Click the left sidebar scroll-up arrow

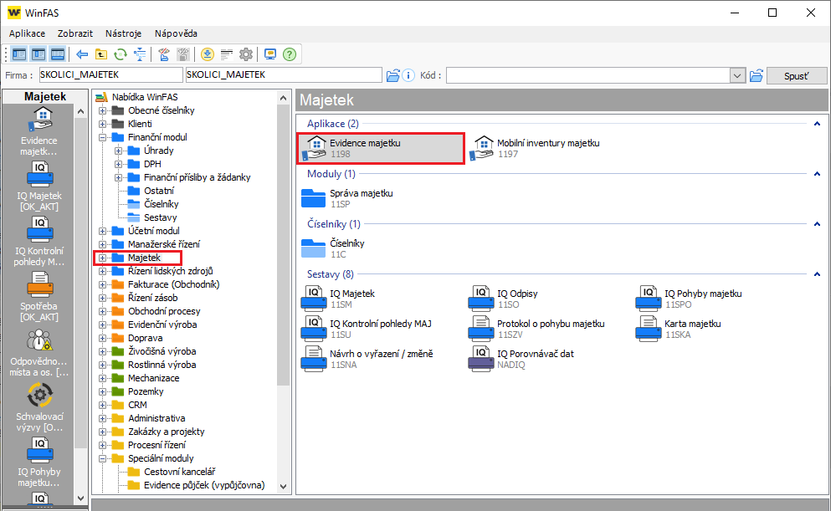coord(80,111)
